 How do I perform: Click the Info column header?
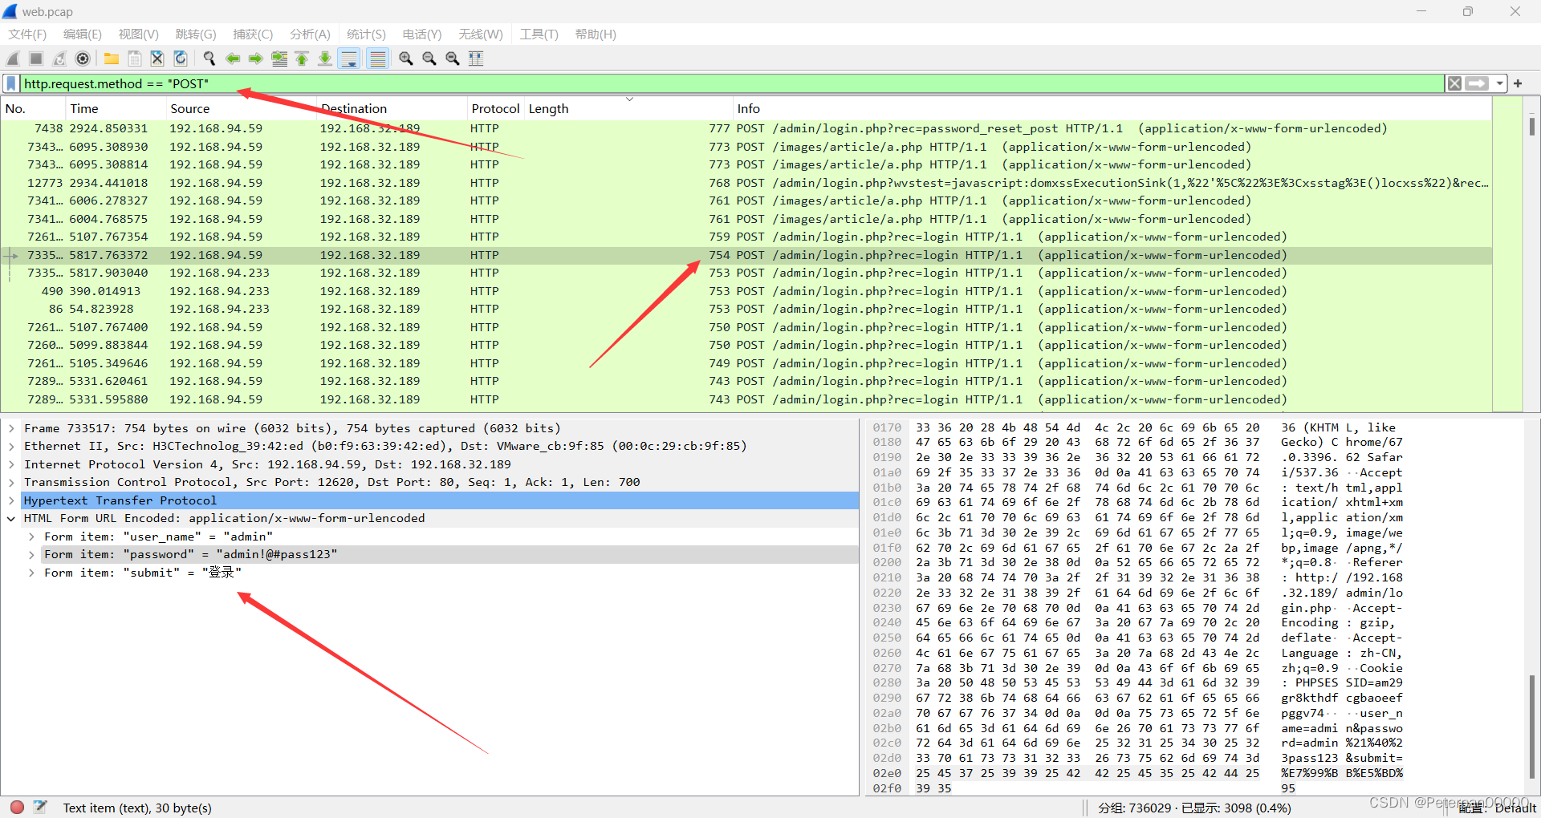(1112, 108)
